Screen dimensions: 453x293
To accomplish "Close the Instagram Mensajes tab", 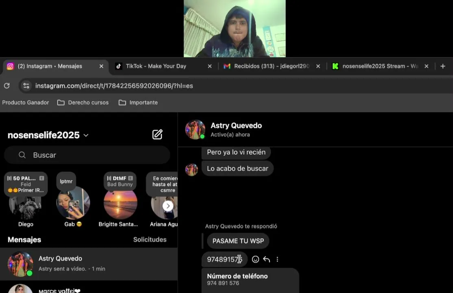I will (x=102, y=66).
